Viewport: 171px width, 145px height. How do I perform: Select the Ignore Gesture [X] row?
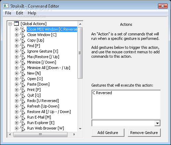pyautogui.click(x=42, y=51)
